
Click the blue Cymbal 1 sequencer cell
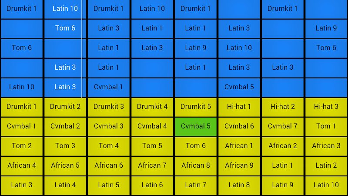click(108, 88)
